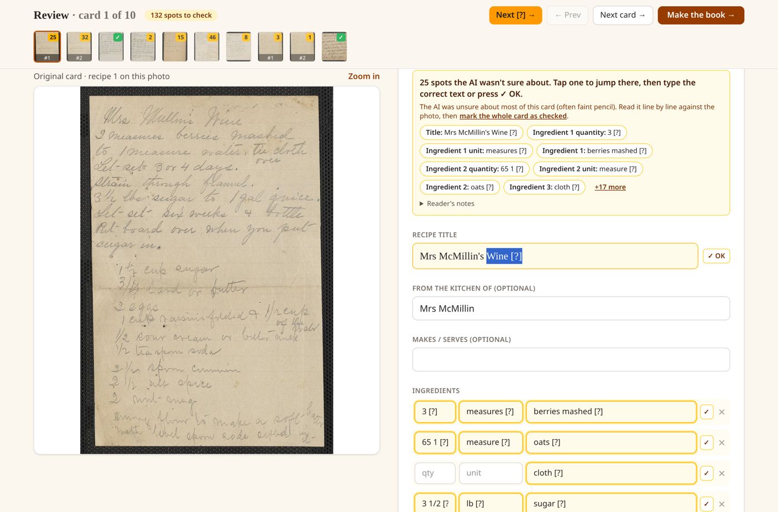Click mark the whole card as checked
Viewport: 778px width, 512px height.
click(x=513, y=116)
